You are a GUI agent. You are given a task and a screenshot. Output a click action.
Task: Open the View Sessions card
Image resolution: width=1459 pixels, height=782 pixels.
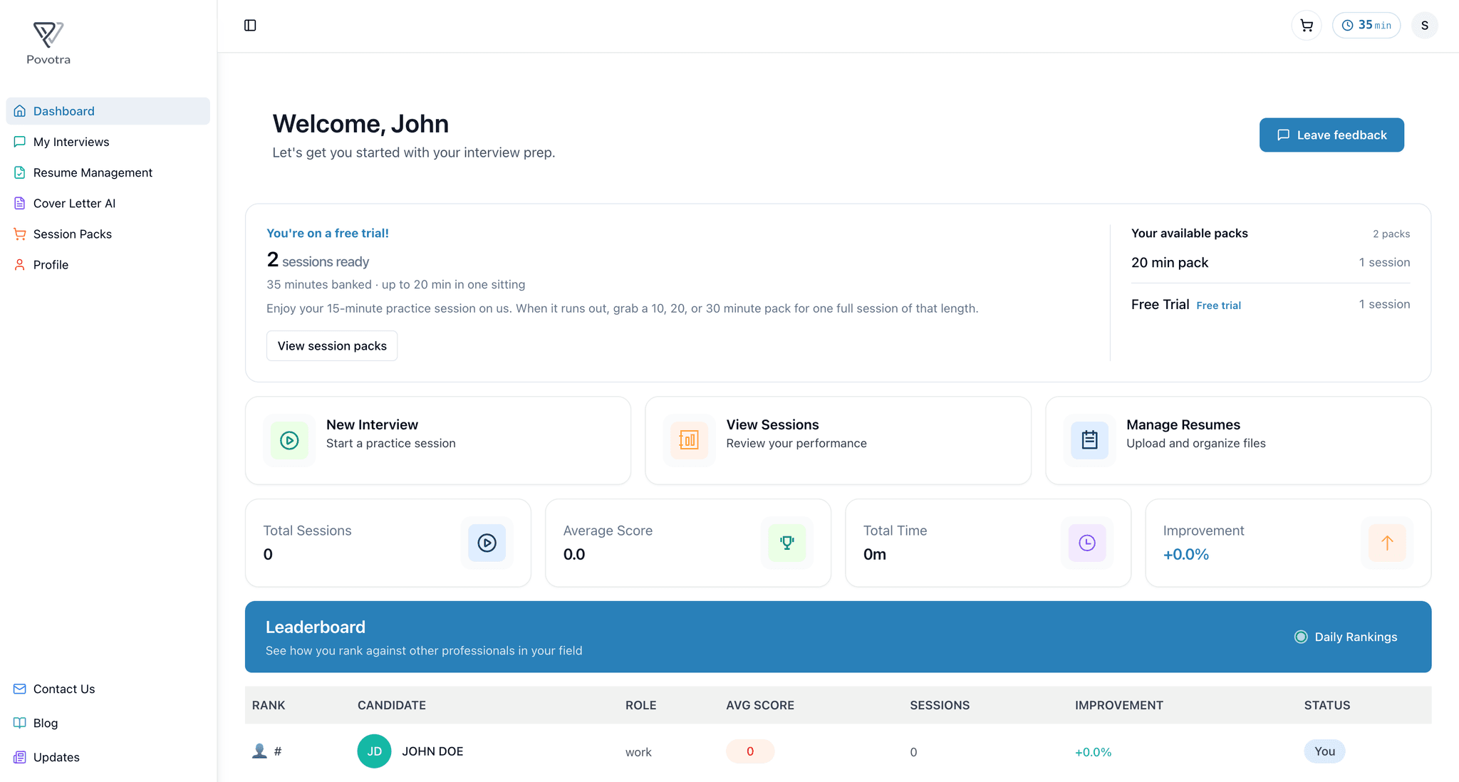point(838,440)
